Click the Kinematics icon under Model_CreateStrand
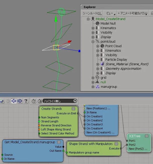Screen dimensions: 153x164 [98, 28]
